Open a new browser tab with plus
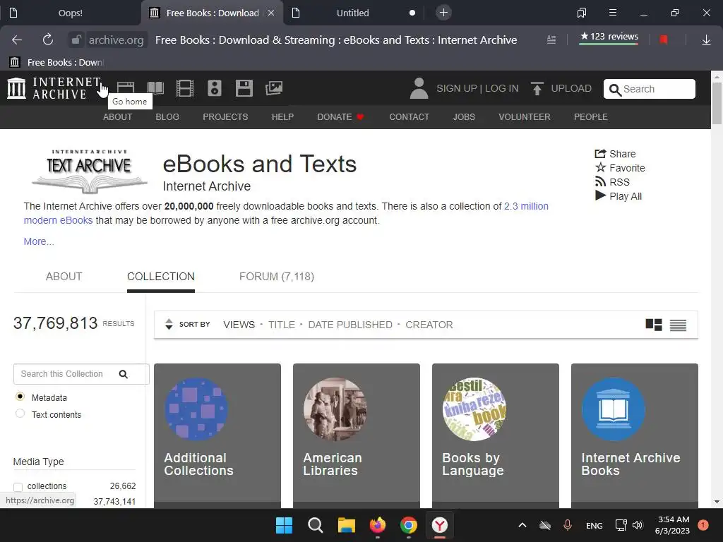Image resolution: width=723 pixels, height=542 pixels. coord(443,13)
